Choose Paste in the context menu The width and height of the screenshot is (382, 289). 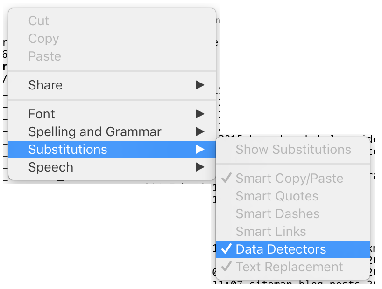[x=112, y=56]
